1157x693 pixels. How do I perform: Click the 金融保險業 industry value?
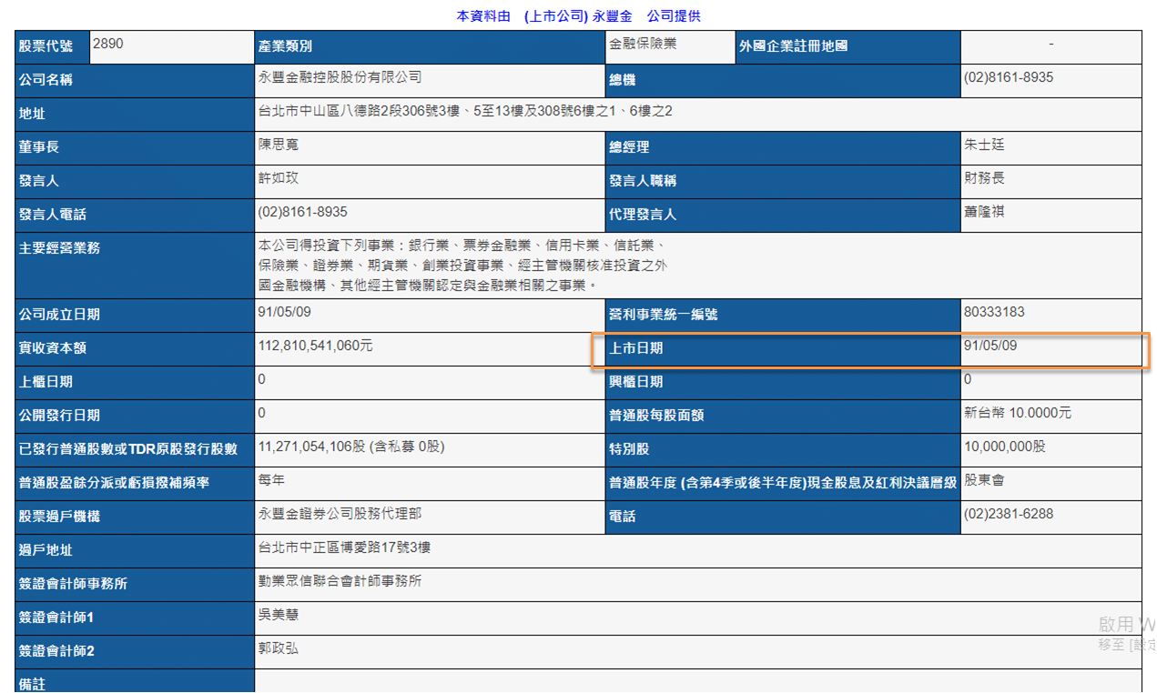coord(643,44)
